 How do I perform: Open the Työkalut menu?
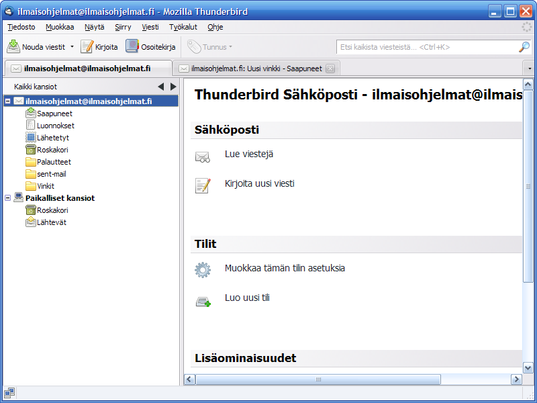[183, 27]
